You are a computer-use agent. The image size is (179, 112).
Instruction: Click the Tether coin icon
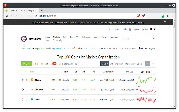coord(32,99)
